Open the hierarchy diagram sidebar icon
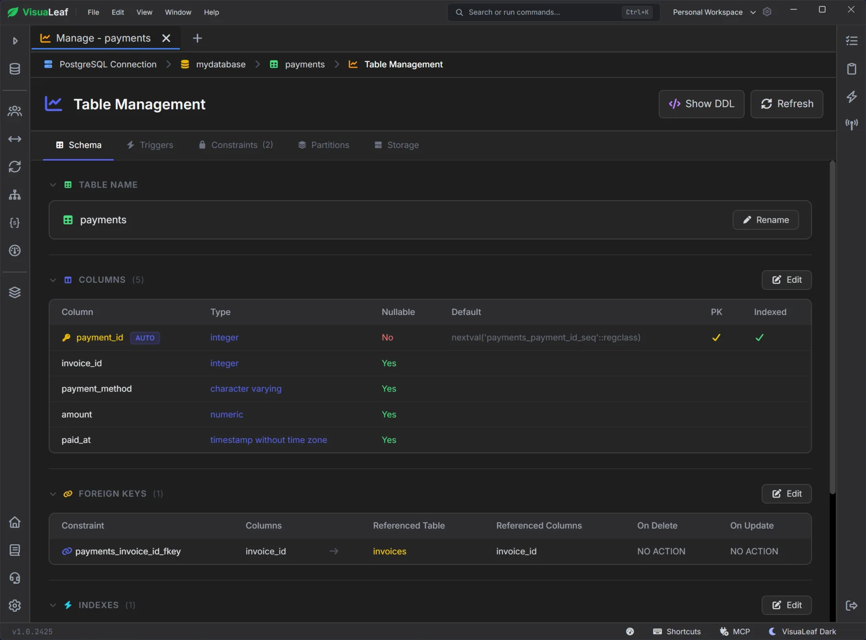This screenshot has width=866, height=640. click(15, 195)
